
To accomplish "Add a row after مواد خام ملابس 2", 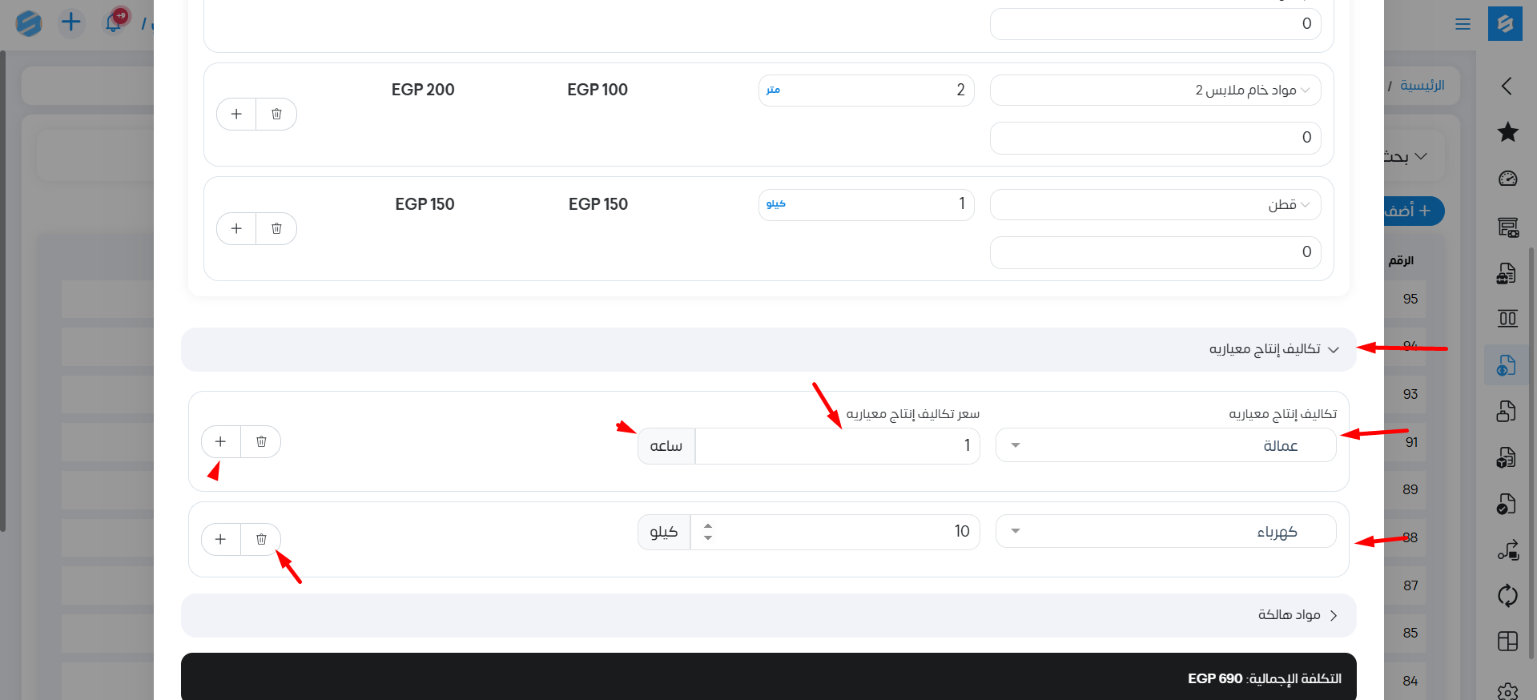I will pos(236,115).
